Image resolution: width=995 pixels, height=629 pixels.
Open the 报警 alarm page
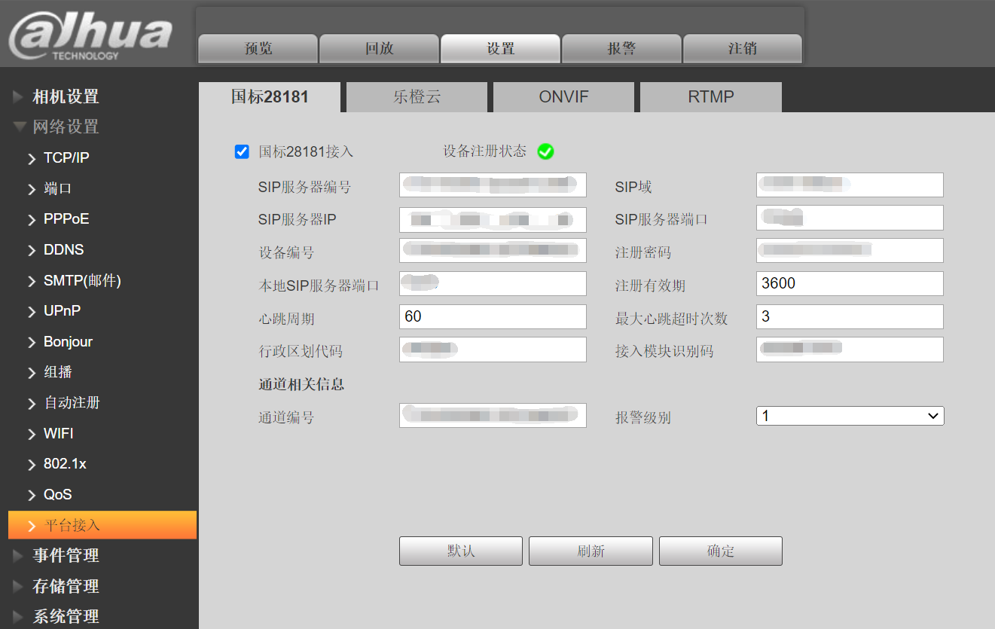(621, 48)
